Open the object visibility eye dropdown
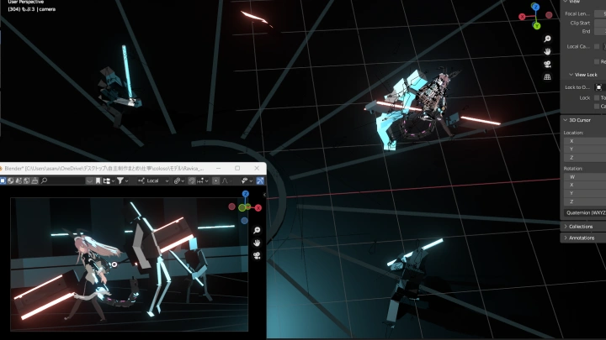Viewport: 606px width, 340px height. [x=247, y=180]
